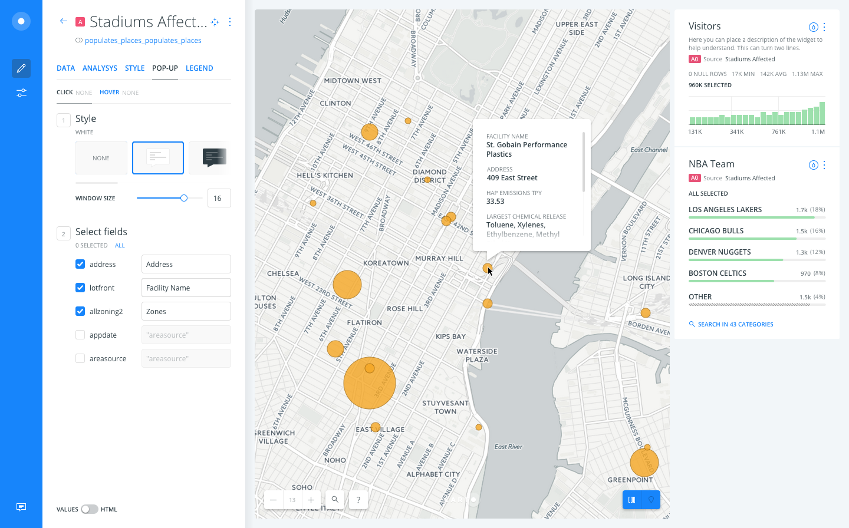Toggle VALUES to HTML switch
The image size is (849, 528).
89,509
